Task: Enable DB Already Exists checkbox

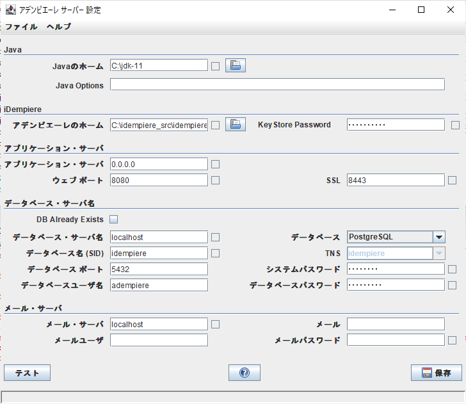Action: click(x=113, y=220)
